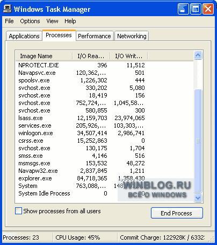
Task: Click the window resize grip corner
Action: [212, 239]
